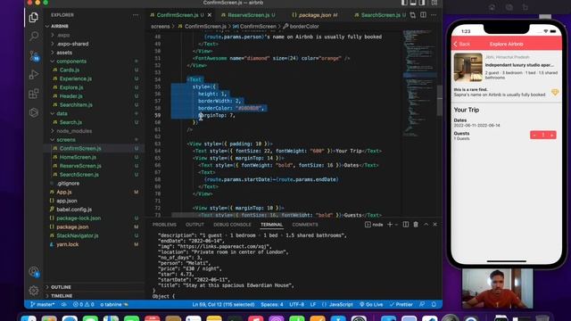This screenshot has height=321, width=571.
Task: Click UTF-8 encoding in status bar
Action: pos(297,304)
